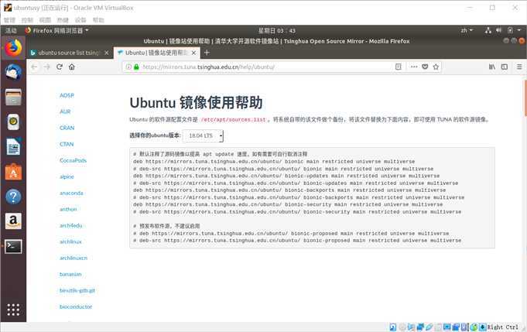Click the page vertical scrollbar thumb
The height and width of the screenshot is (332, 527).
point(525,98)
